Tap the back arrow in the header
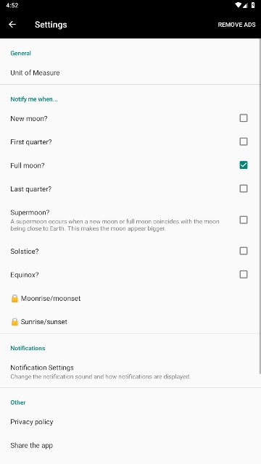Image resolution: width=261 pixels, height=464 pixels. (12, 24)
